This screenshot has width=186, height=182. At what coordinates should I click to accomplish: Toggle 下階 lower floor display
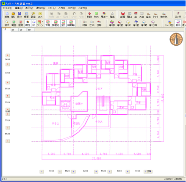coord(48,23)
